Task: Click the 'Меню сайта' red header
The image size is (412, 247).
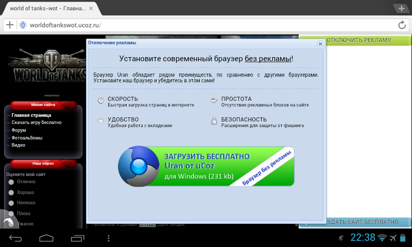Action: [43, 105]
